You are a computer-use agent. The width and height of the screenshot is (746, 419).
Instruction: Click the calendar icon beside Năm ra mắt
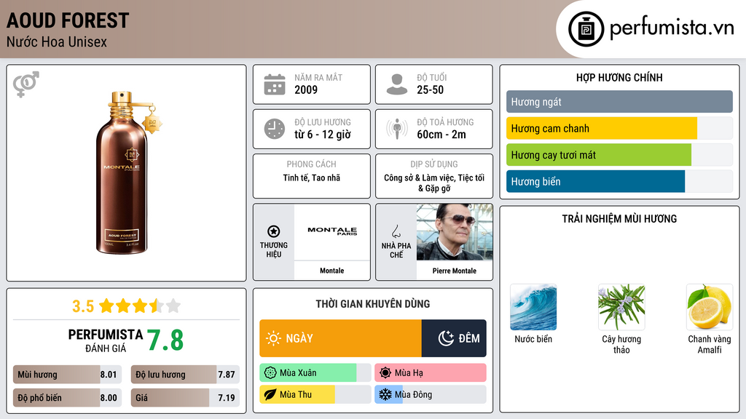pos(275,84)
